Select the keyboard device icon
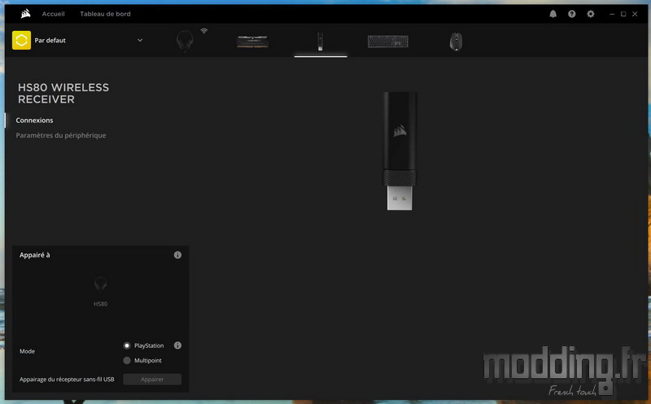The image size is (651, 404). tap(388, 42)
